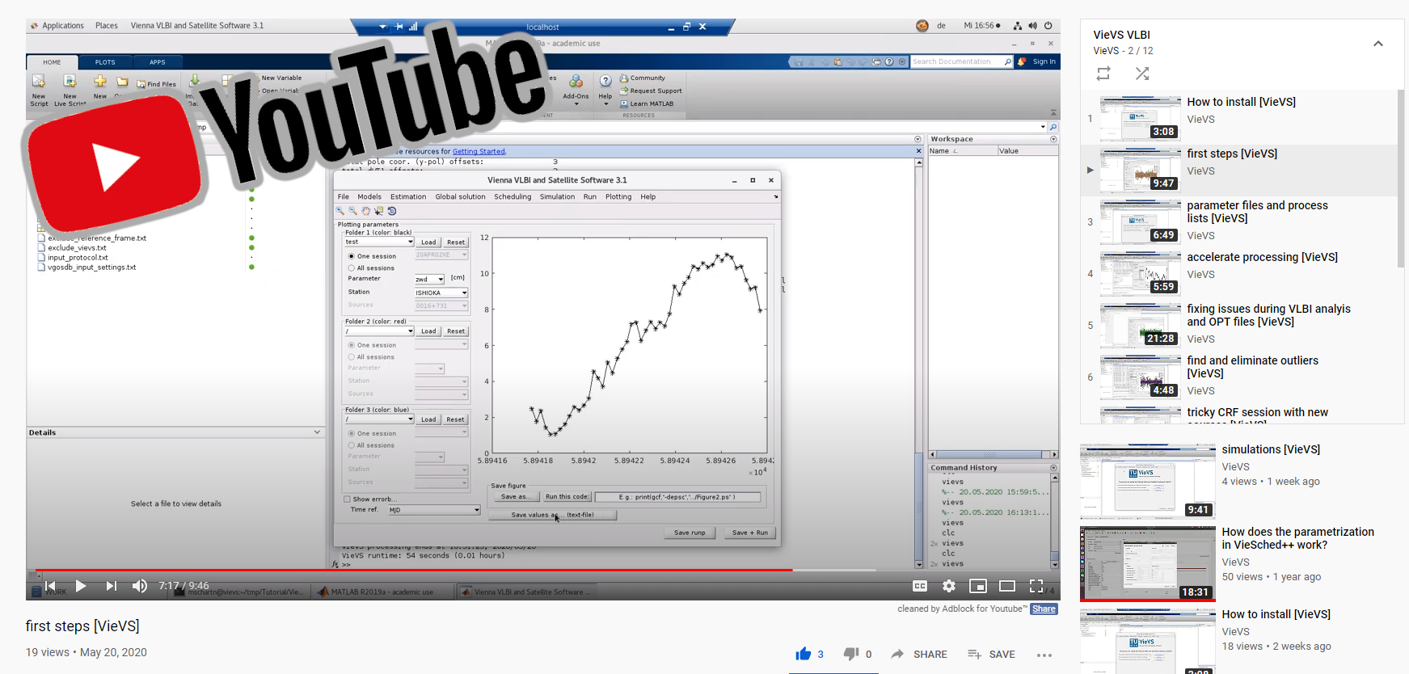
Task: Click Request Support in MATLAB ribbon
Action: click(x=651, y=91)
